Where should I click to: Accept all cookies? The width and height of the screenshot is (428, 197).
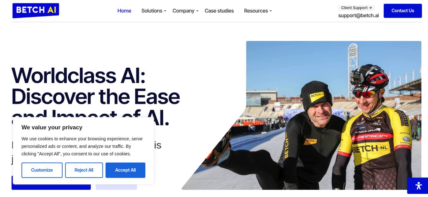tap(125, 170)
